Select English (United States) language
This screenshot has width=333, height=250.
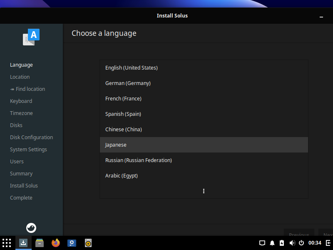click(204, 68)
